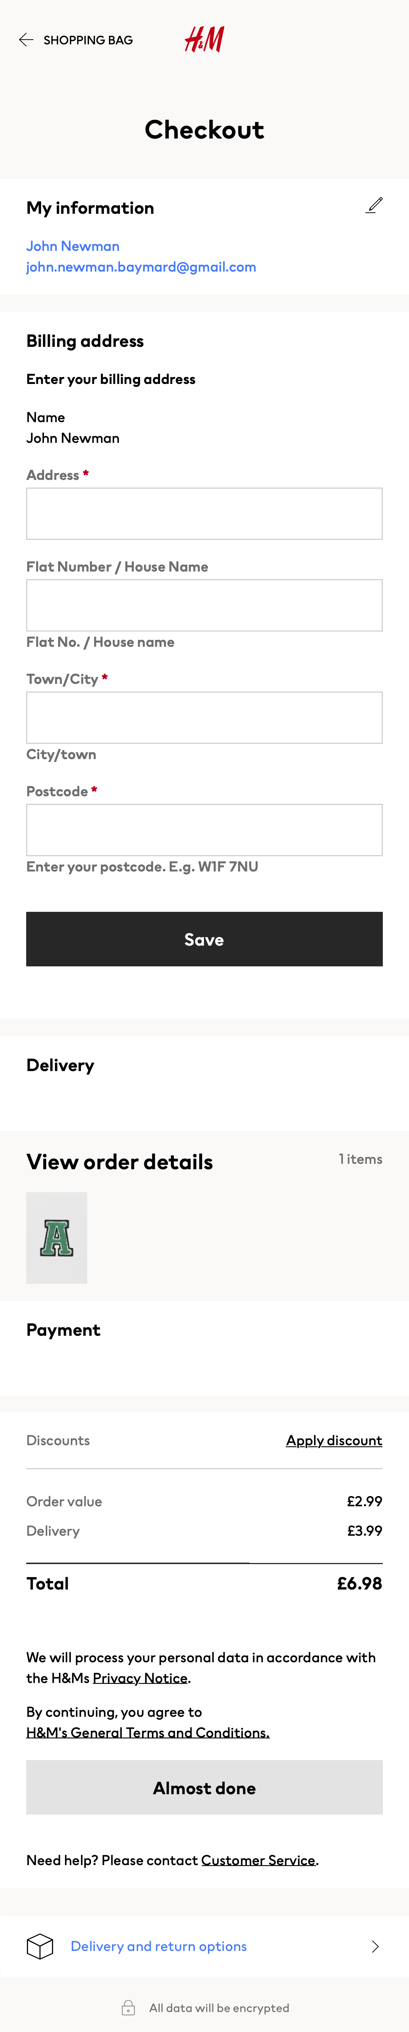Expand the View order details section
409x2032 pixels.
click(119, 1161)
